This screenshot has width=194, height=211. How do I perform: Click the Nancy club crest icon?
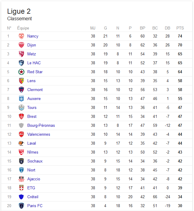(x=21, y=36)
